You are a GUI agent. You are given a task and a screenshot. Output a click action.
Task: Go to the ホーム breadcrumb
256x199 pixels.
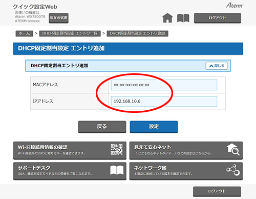click(x=24, y=33)
